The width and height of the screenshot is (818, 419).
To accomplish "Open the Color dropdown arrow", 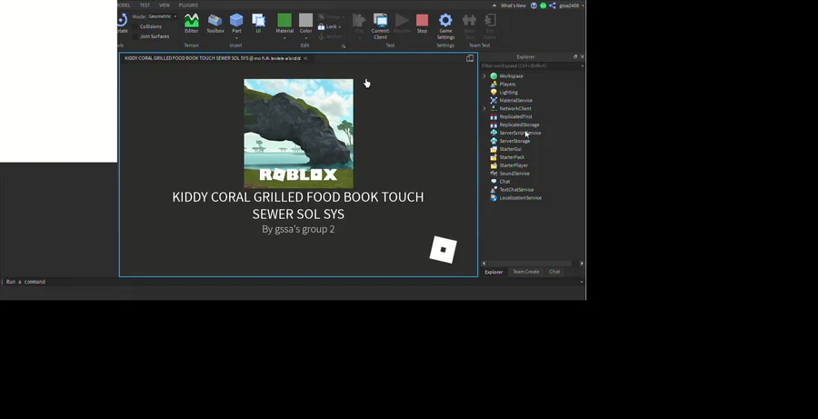I will [305, 37].
